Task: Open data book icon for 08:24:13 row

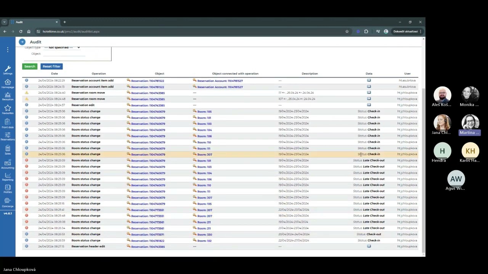Action: pyautogui.click(x=369, y=86)
